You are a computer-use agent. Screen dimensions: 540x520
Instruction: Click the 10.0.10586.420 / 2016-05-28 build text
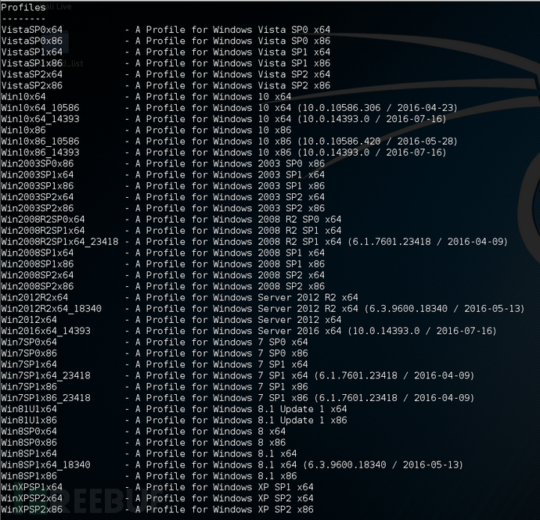click(x=377, y=142)
